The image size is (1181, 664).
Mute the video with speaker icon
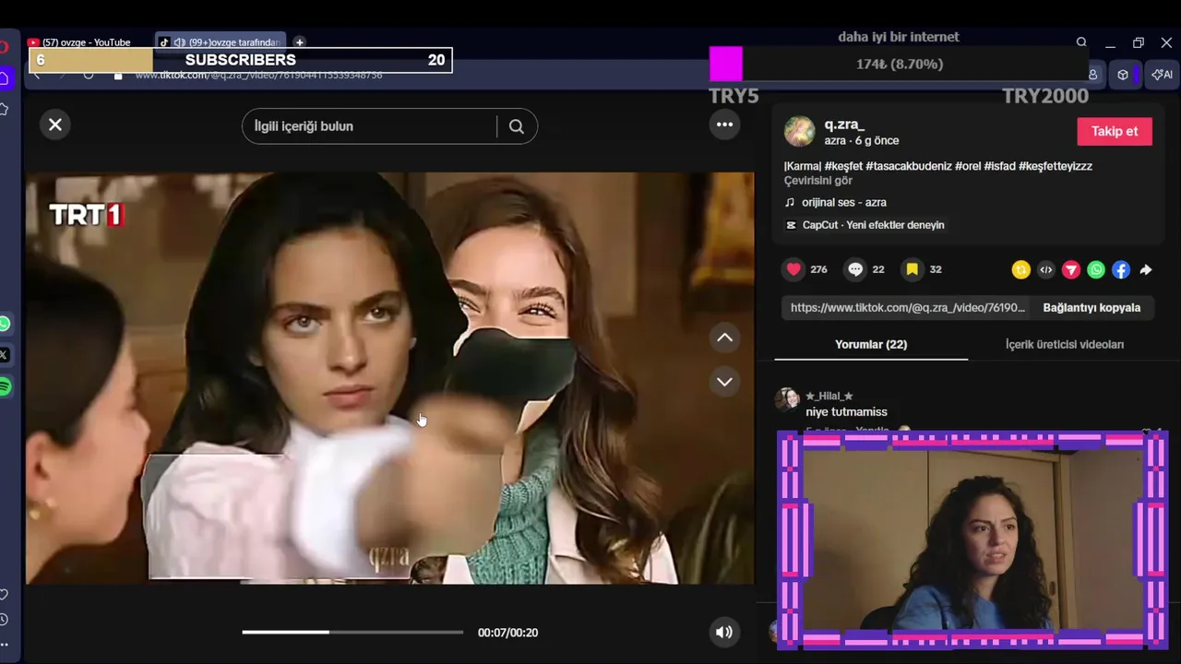tap(724, 632)
